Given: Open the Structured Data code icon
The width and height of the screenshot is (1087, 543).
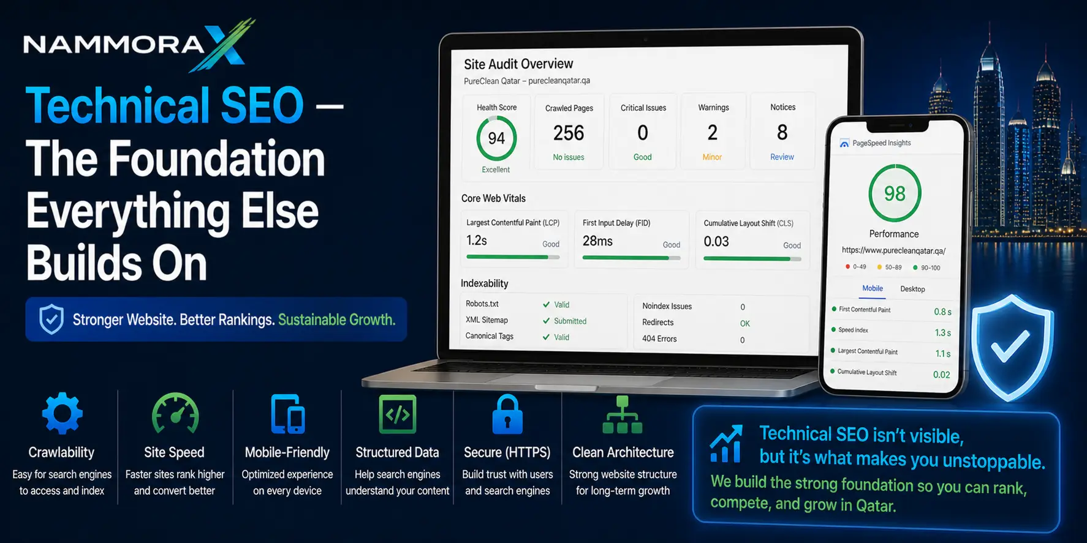Looking at the screenshot, I should click(x=398, y=414).
